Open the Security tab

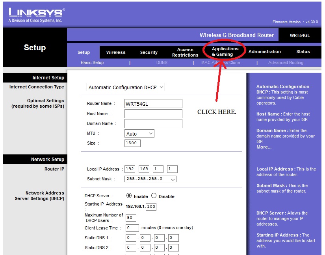tap(149, 52)
